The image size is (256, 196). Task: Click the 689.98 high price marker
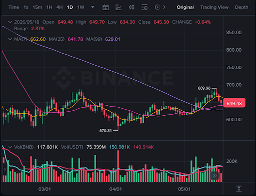204,88
